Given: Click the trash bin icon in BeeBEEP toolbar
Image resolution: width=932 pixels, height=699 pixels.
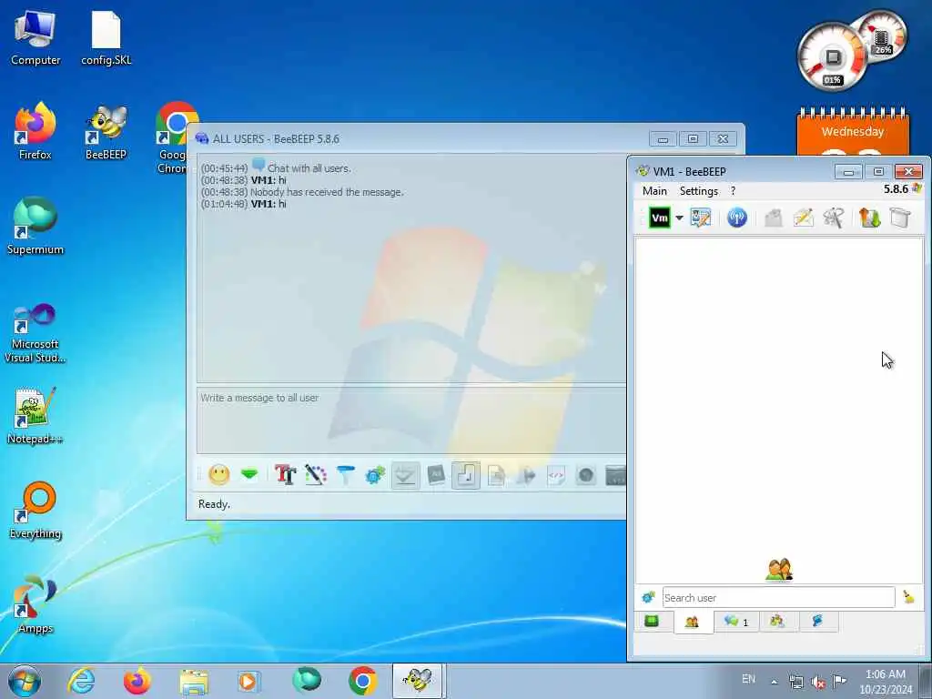Looking at the screenshot, I should pyautogui.click(x=900, y=218).
